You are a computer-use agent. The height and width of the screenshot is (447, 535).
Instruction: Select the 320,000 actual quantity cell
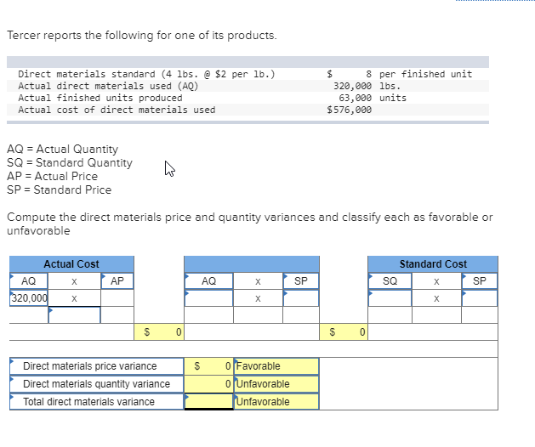click(29, 298)
